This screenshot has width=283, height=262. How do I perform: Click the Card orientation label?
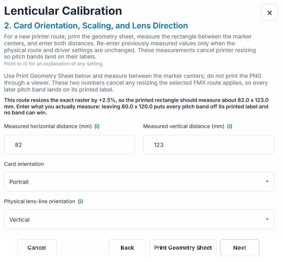click(24, 164)
